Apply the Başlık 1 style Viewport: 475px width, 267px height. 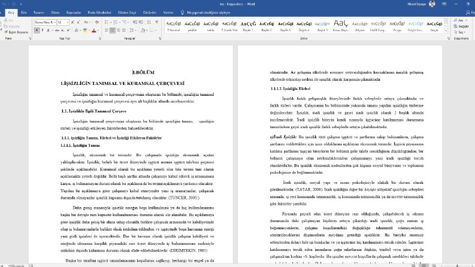(x=248, y=26)
